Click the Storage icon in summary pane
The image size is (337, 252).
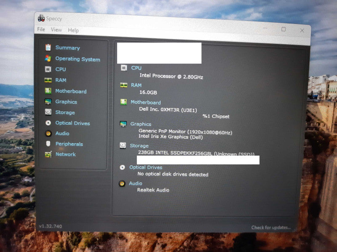(x=123, y=145)
